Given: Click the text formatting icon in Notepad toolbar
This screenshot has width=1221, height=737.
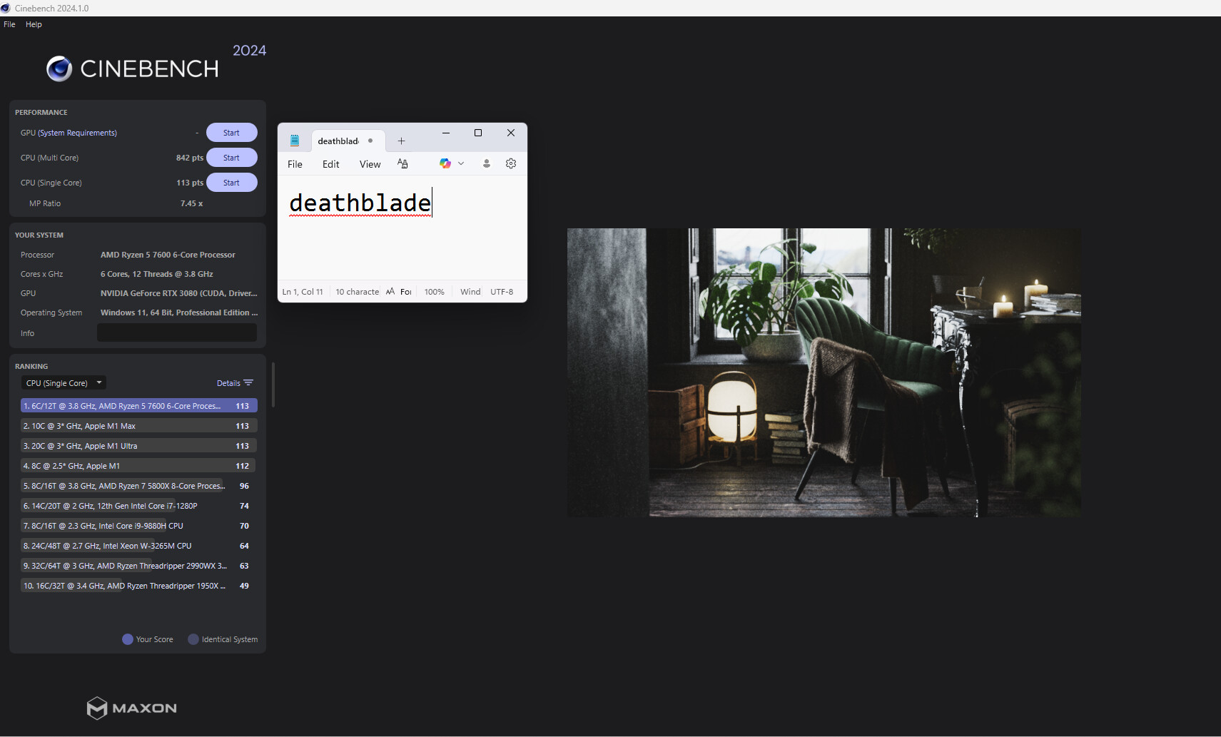Looking at the screenshot, I should 402,163.
